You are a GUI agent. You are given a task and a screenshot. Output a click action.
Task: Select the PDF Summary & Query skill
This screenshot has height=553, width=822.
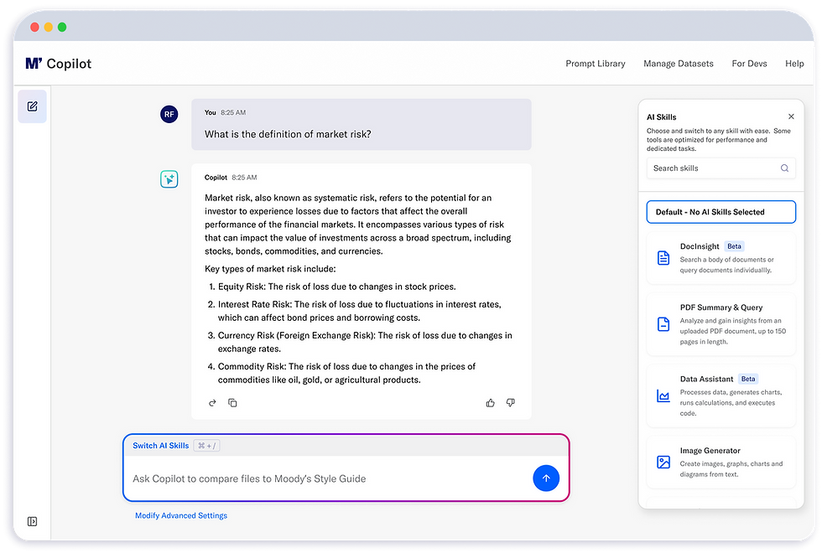pos(721,324)
